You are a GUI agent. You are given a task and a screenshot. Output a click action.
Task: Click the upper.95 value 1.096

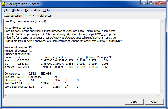[105, 64]
